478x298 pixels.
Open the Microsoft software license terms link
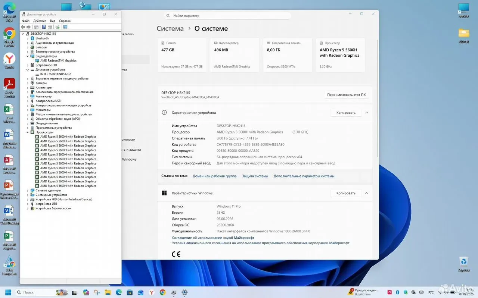point(261,243)
